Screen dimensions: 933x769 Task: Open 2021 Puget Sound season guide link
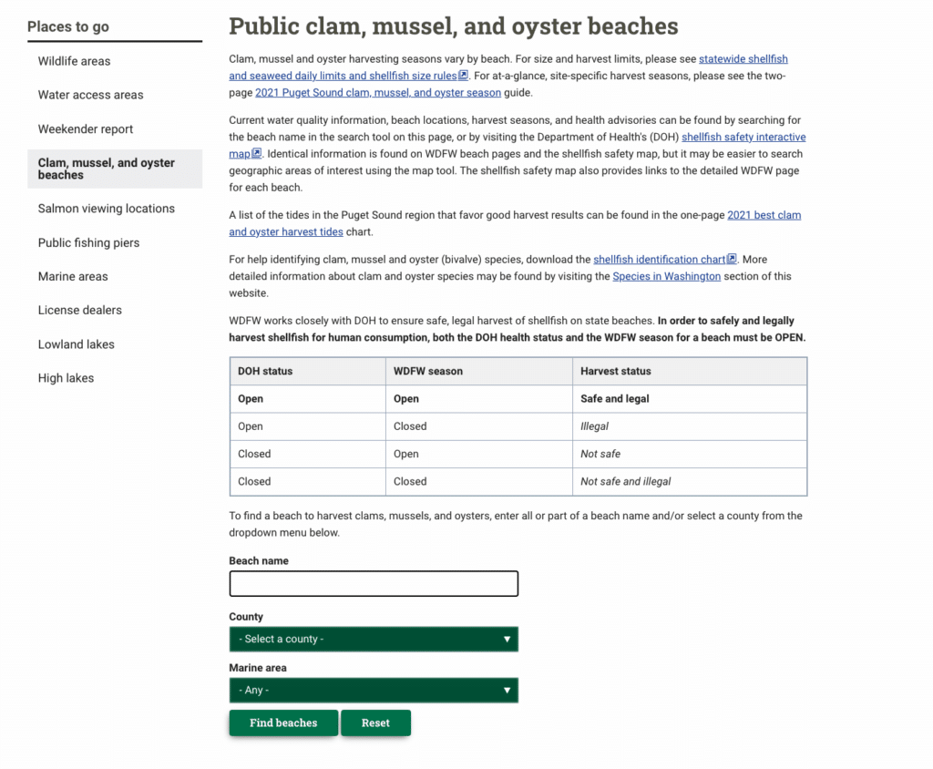click(378, 93)
